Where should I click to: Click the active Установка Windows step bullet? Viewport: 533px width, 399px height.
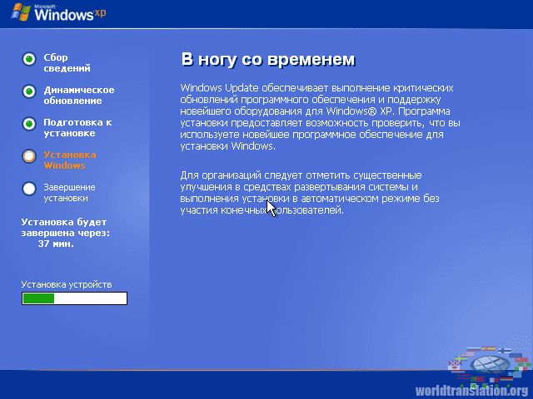pyautogui.click(x=29, y=156)
